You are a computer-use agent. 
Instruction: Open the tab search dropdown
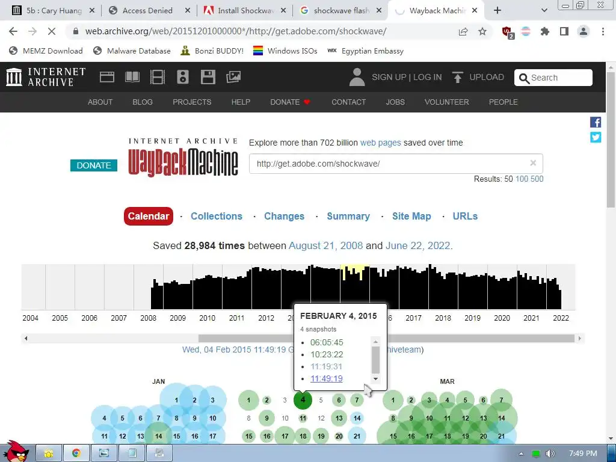pyautogui.click(x=544, y=11)
